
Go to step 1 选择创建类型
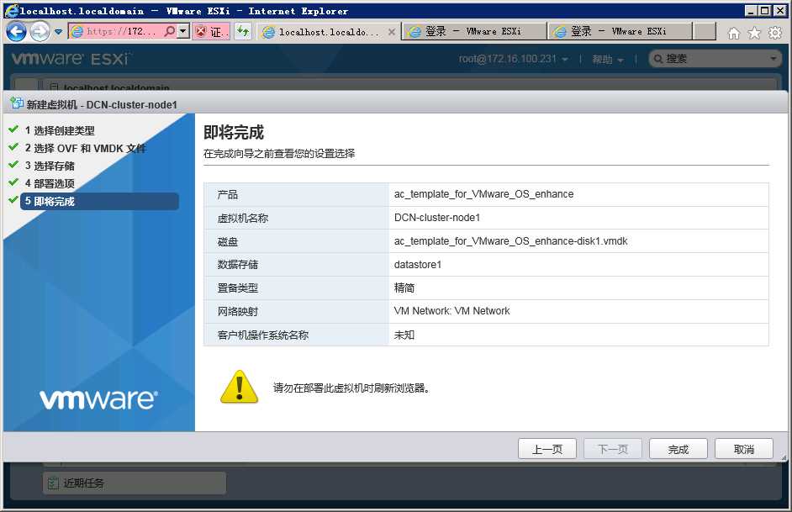(60, 131)
